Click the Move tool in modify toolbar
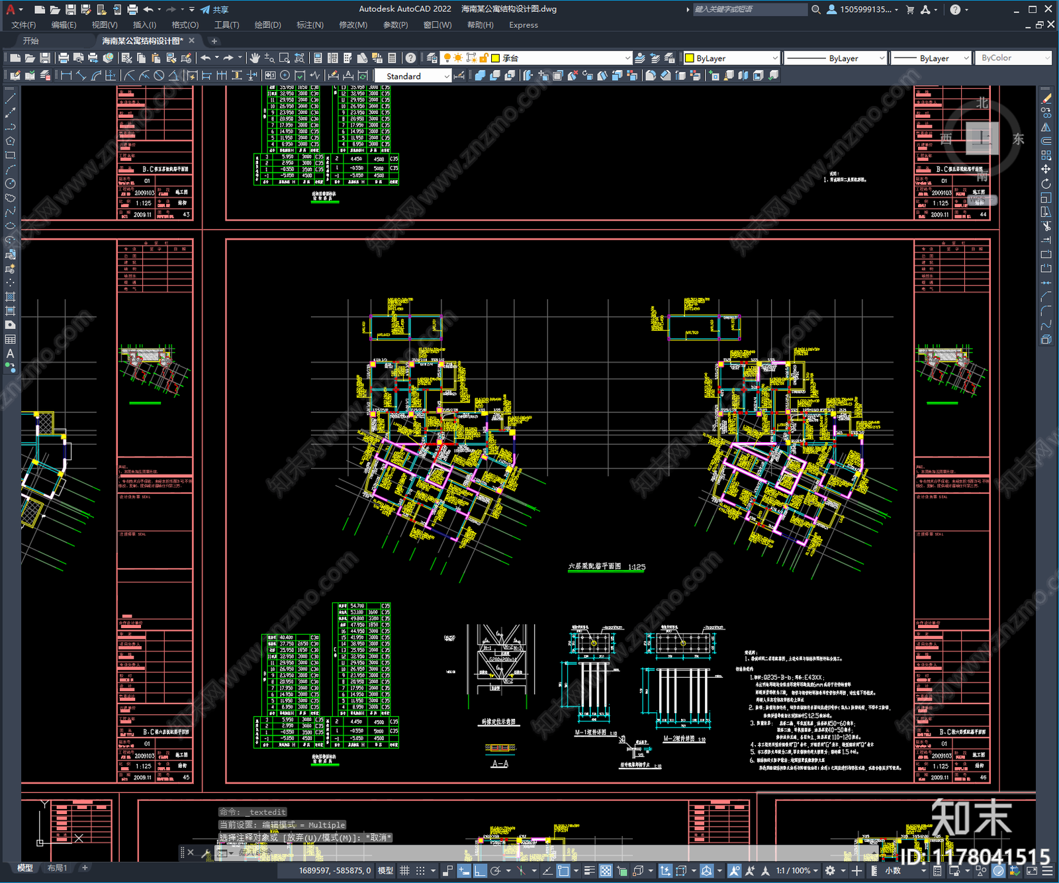The width and height of the screenshot is (1059, 883). pyautogui.click(x=1046, y=169)
